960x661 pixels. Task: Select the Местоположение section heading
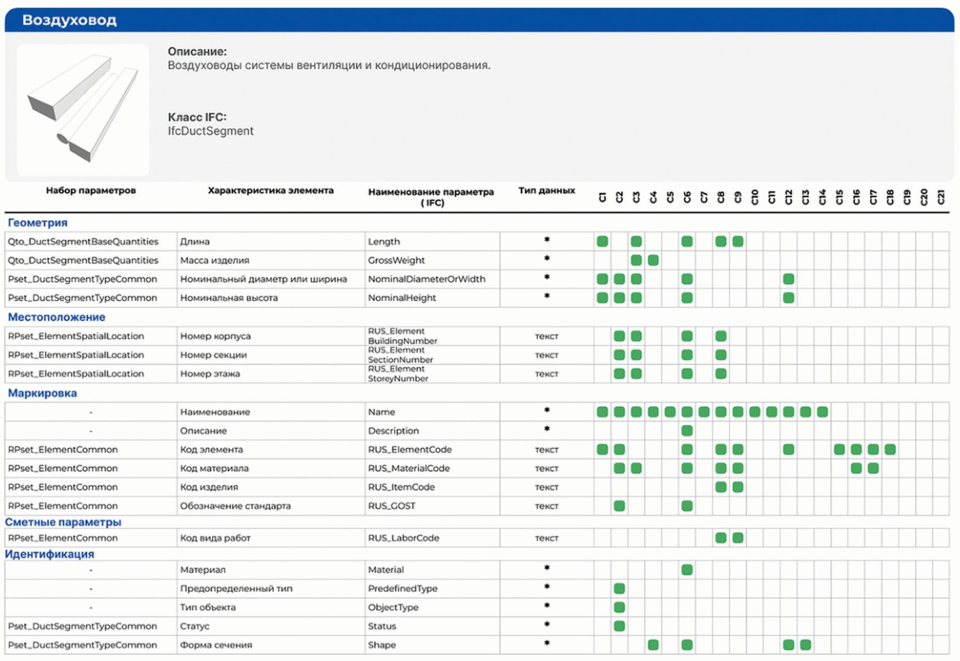tap(56, 317)
